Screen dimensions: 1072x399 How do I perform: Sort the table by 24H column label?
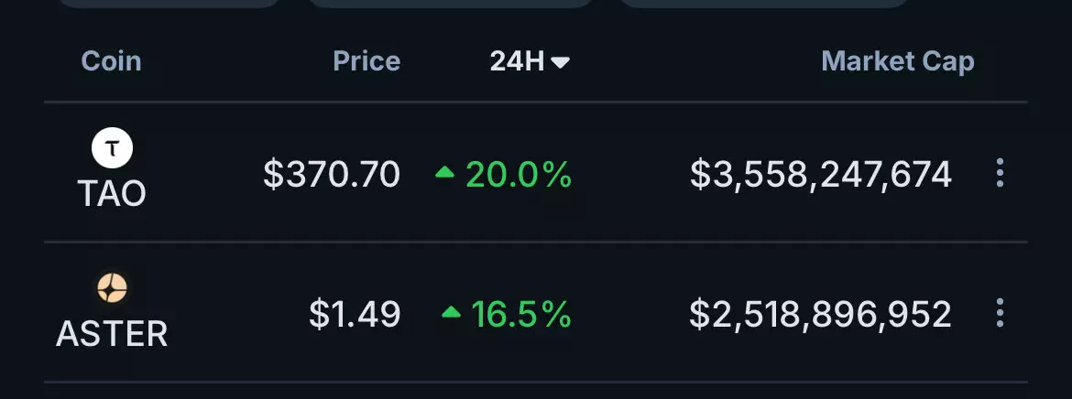click(517, 61)
